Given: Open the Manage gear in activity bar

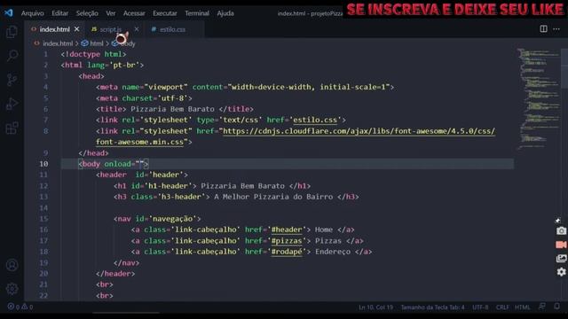Looking at the screenshot, I should pyautogui.click(x=12, y=289).
